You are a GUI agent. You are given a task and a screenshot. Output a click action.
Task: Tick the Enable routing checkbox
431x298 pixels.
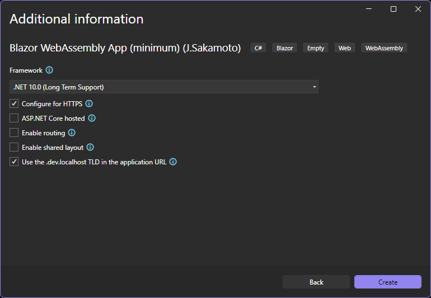(x=14, y=133)
